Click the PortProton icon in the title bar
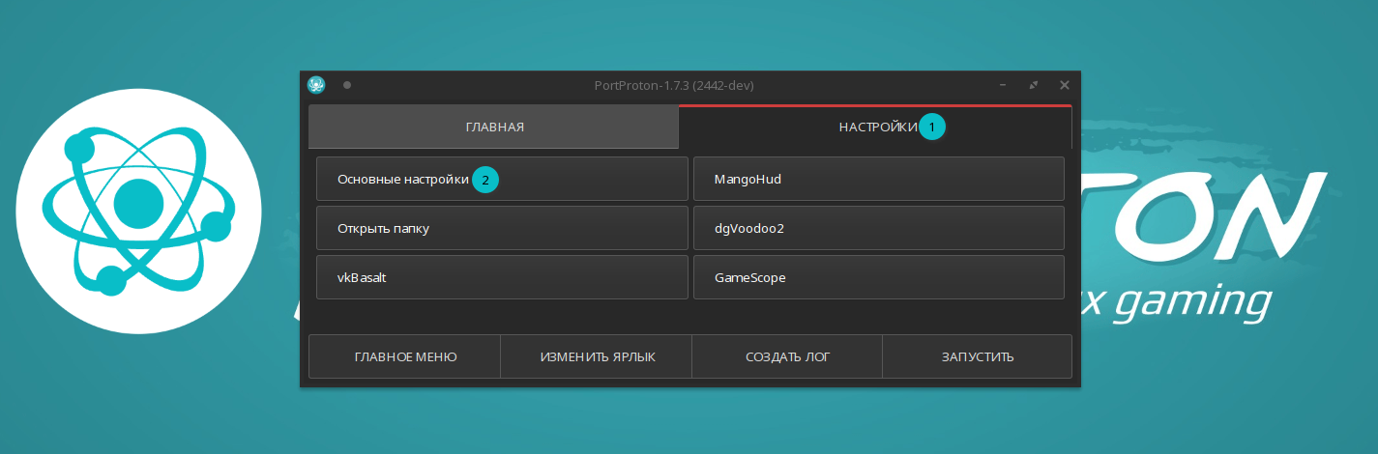This screenshot has width=1378, height=454. 316,85
